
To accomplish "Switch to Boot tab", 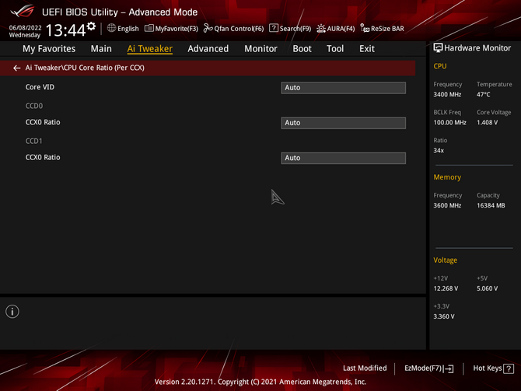I will 302,49.
